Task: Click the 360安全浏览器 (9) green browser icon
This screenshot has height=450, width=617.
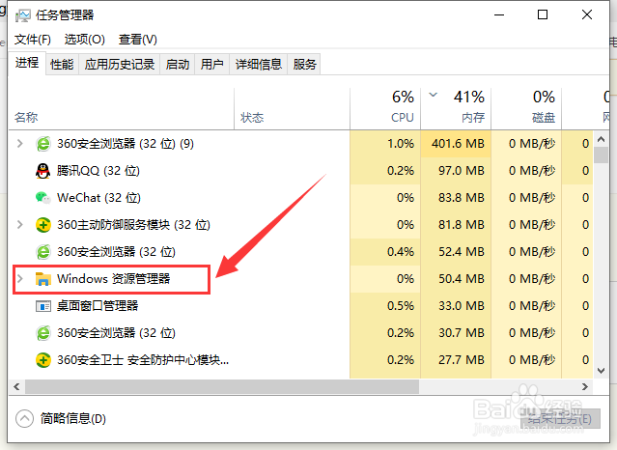Action: (x=42, y=144)
